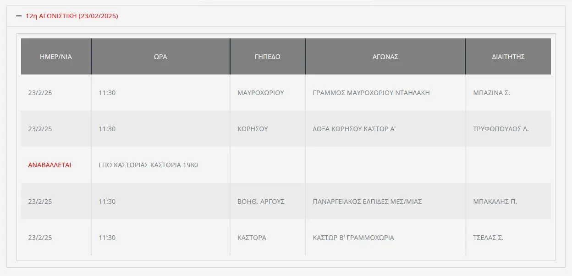Select match ΔΟΞΑ ΚΟΡΗΣΟΥ ΚΑΣΤΩΡ Α'
This screenshot has height=276, width=572.
pos(354,129)
